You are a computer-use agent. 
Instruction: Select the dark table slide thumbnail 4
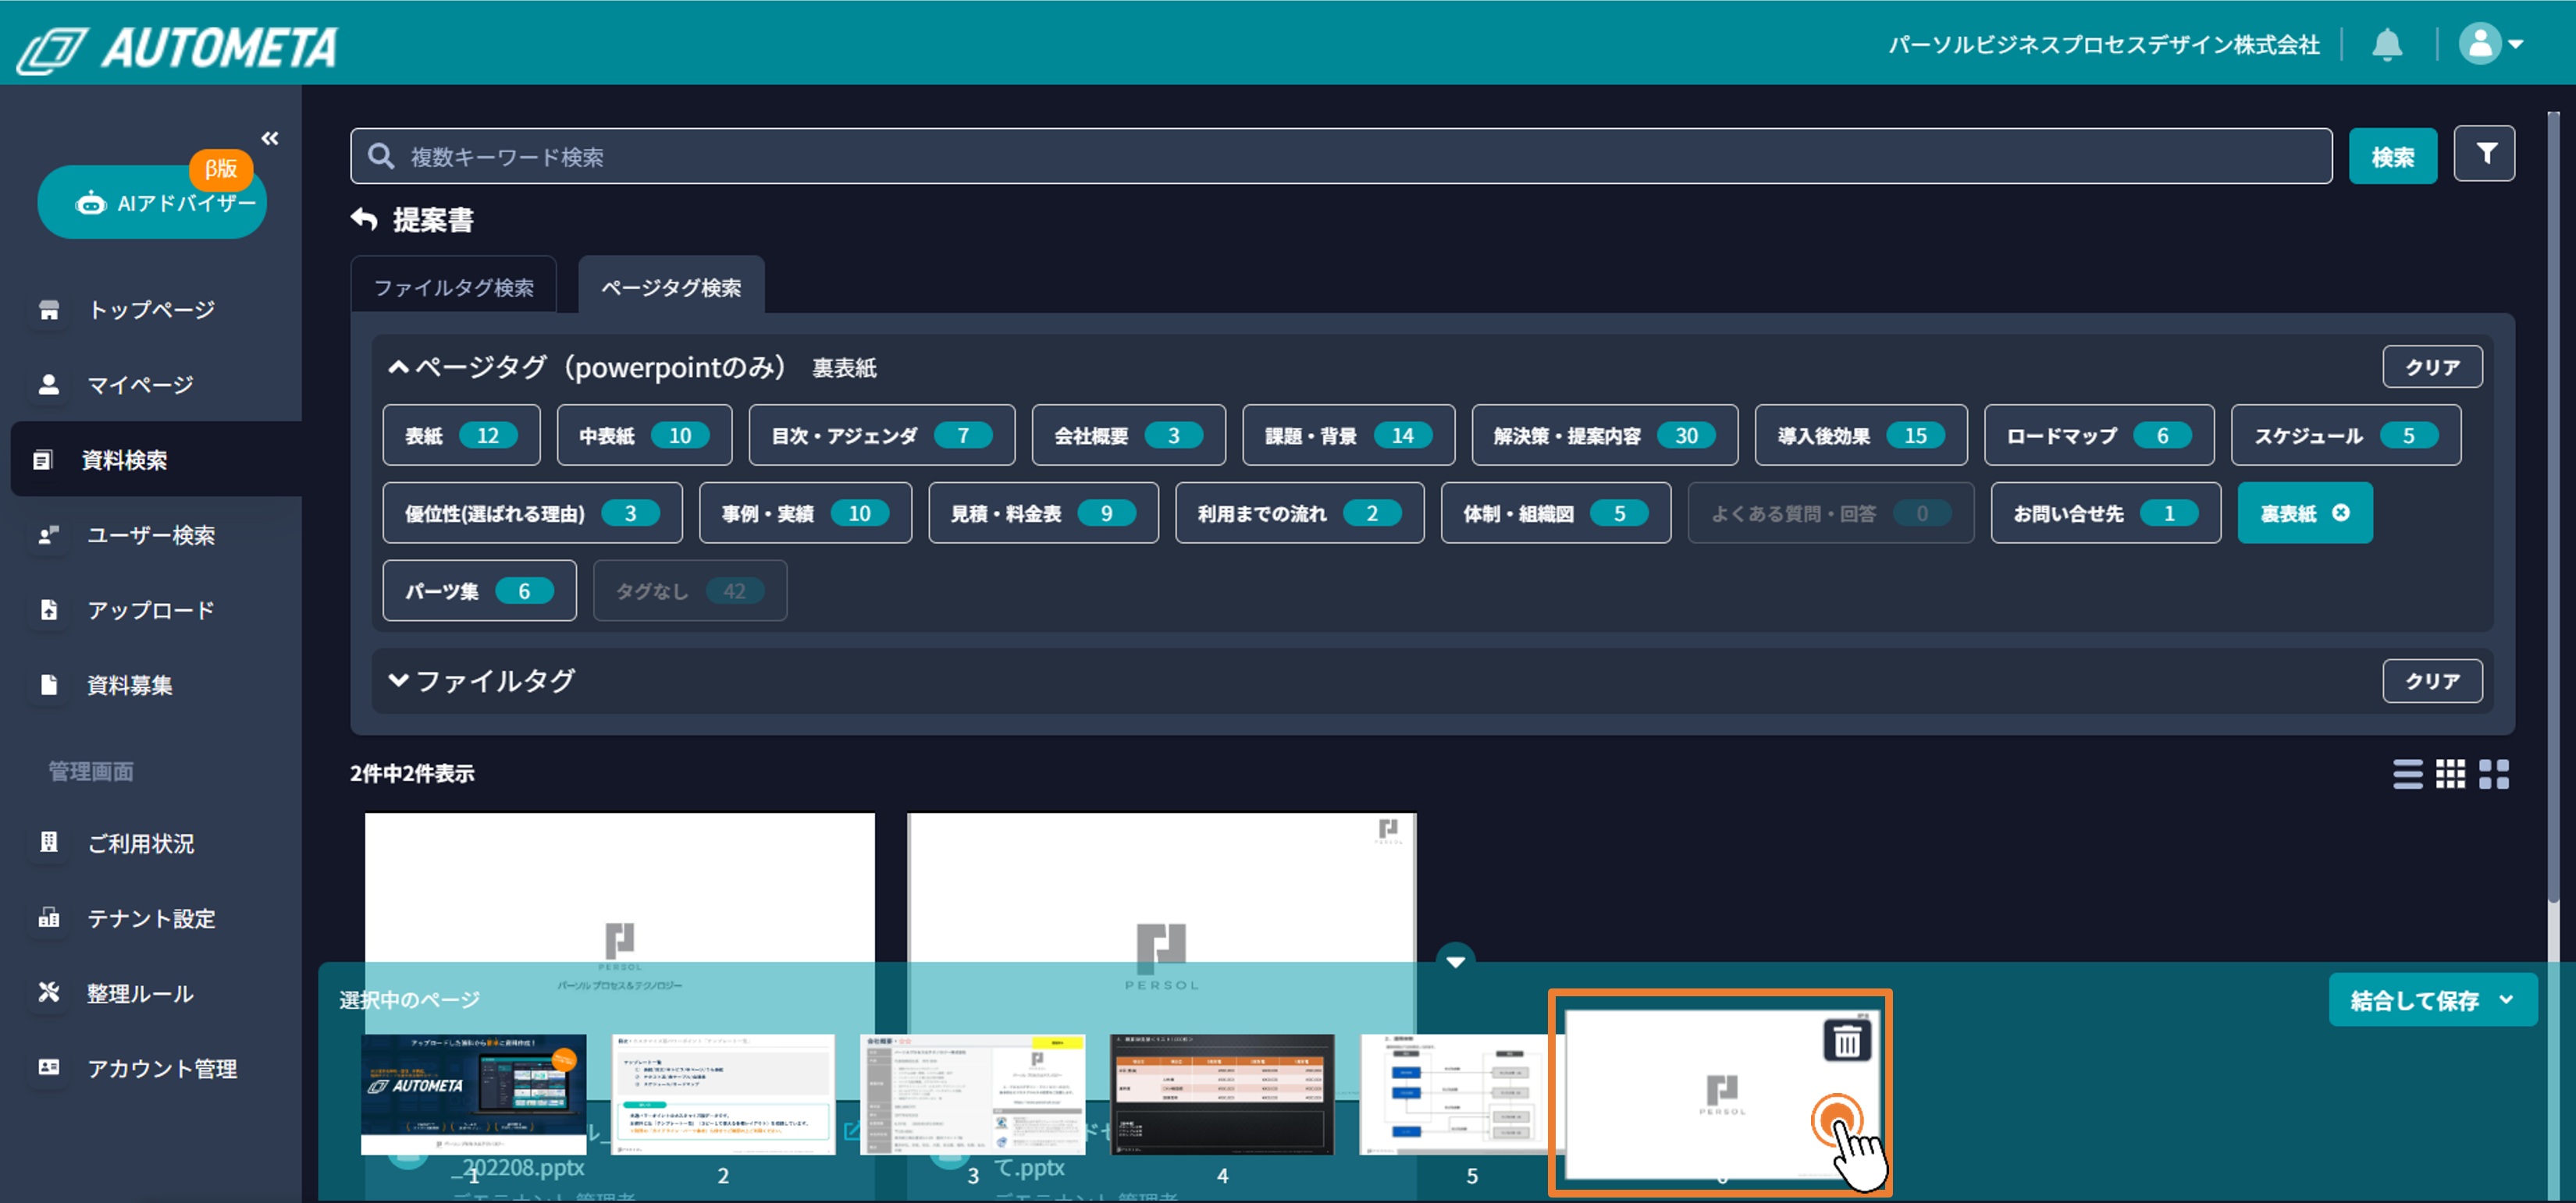click(1222, 1094)
